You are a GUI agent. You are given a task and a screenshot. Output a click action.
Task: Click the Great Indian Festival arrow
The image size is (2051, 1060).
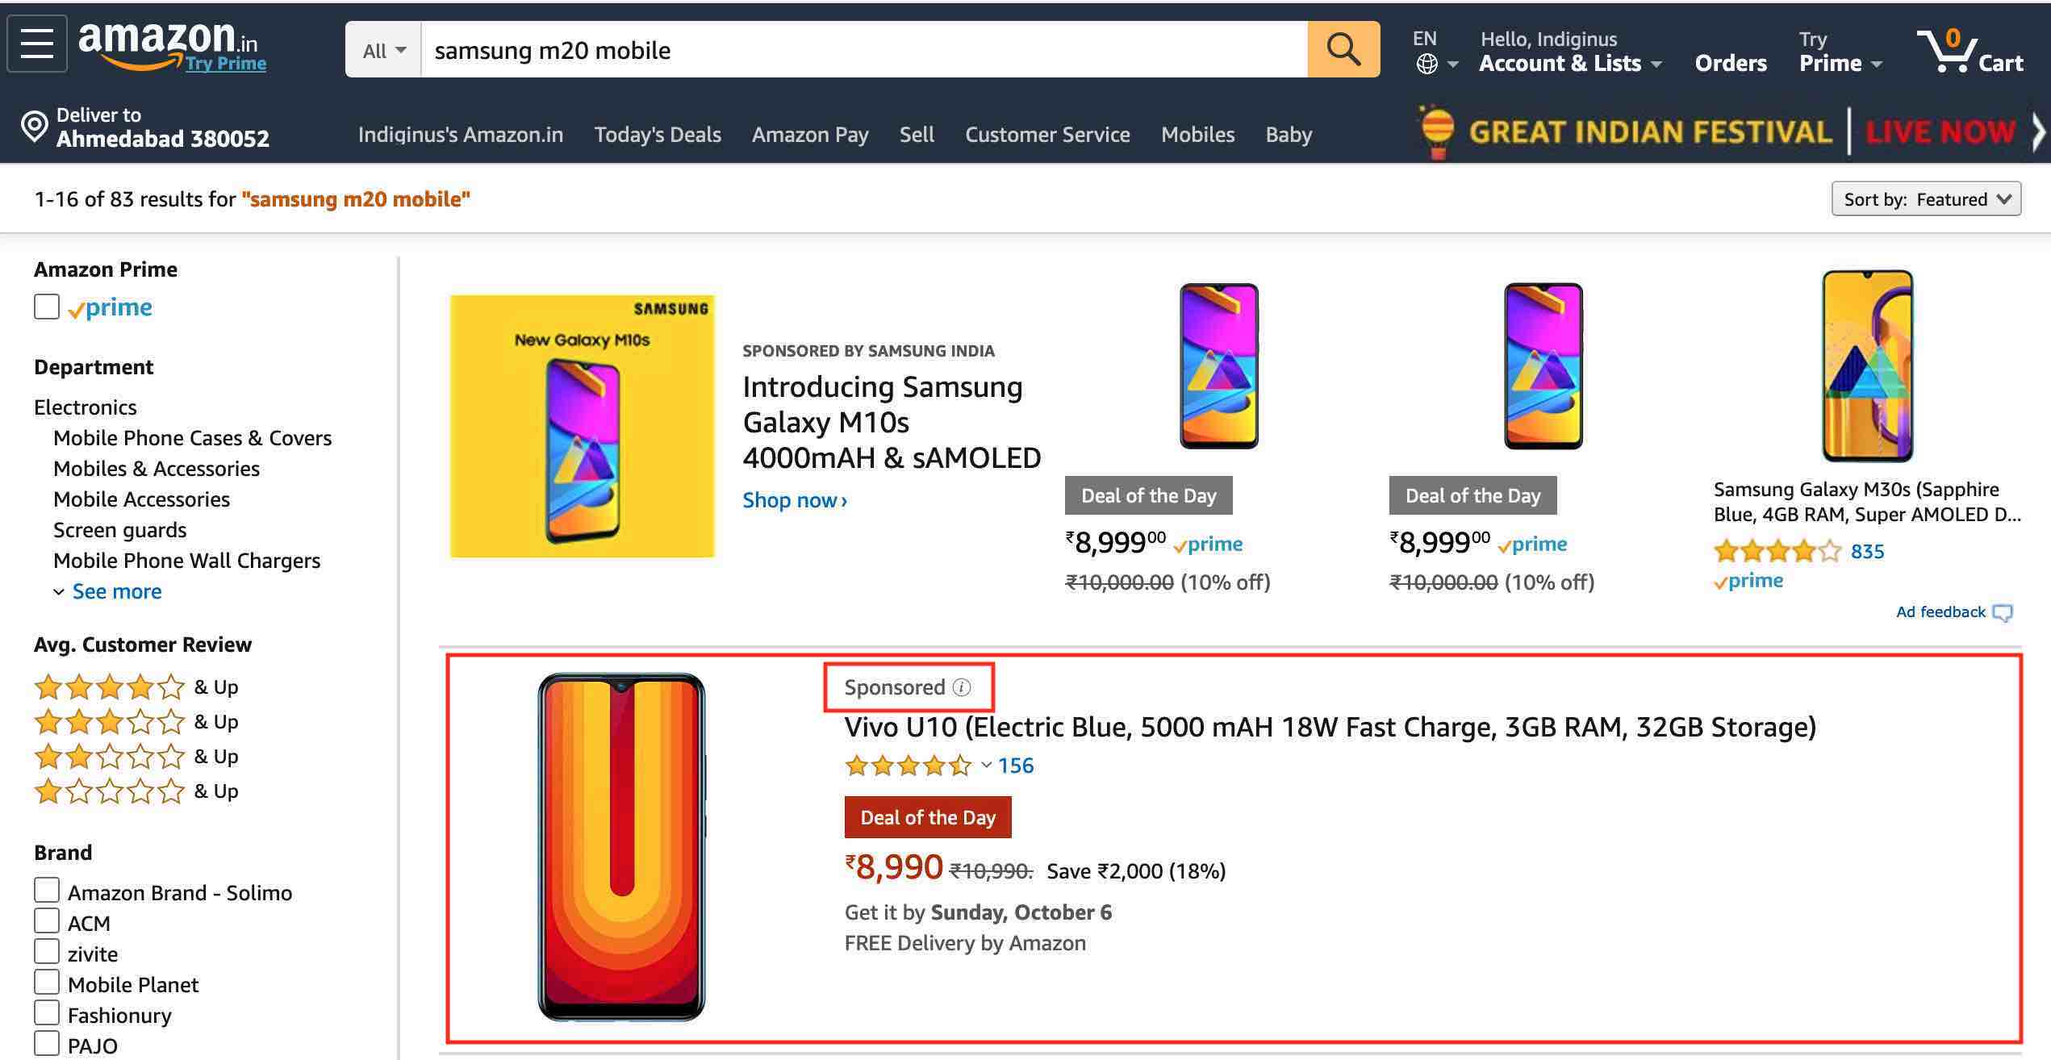coord(2040,131)
